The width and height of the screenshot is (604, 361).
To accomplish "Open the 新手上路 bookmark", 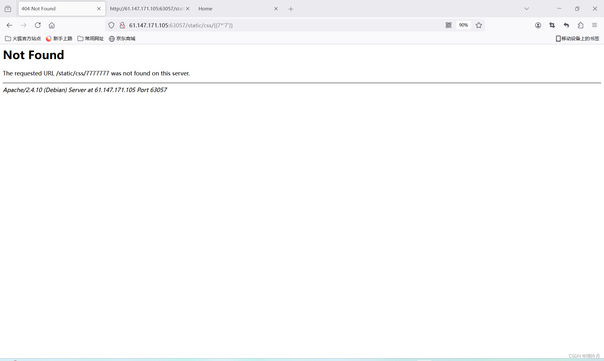I will click(x=59, y=38).
